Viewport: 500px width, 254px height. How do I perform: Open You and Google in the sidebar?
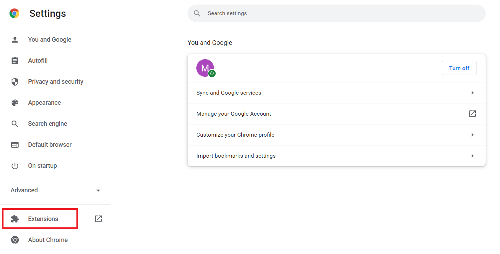[49, 40]
